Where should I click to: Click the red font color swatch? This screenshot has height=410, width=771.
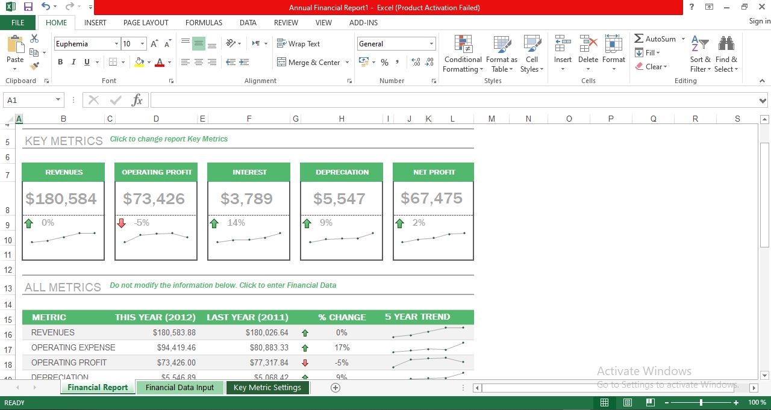pyautogui.click(x=160, y=66)
